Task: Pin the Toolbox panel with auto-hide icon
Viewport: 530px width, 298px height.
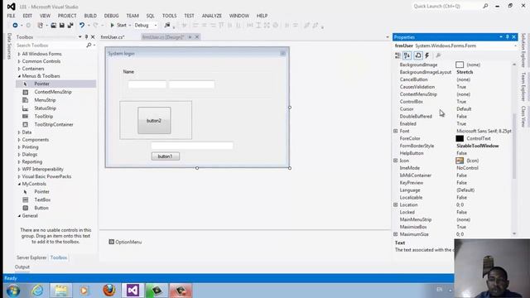Action: [x=86, y=36]
